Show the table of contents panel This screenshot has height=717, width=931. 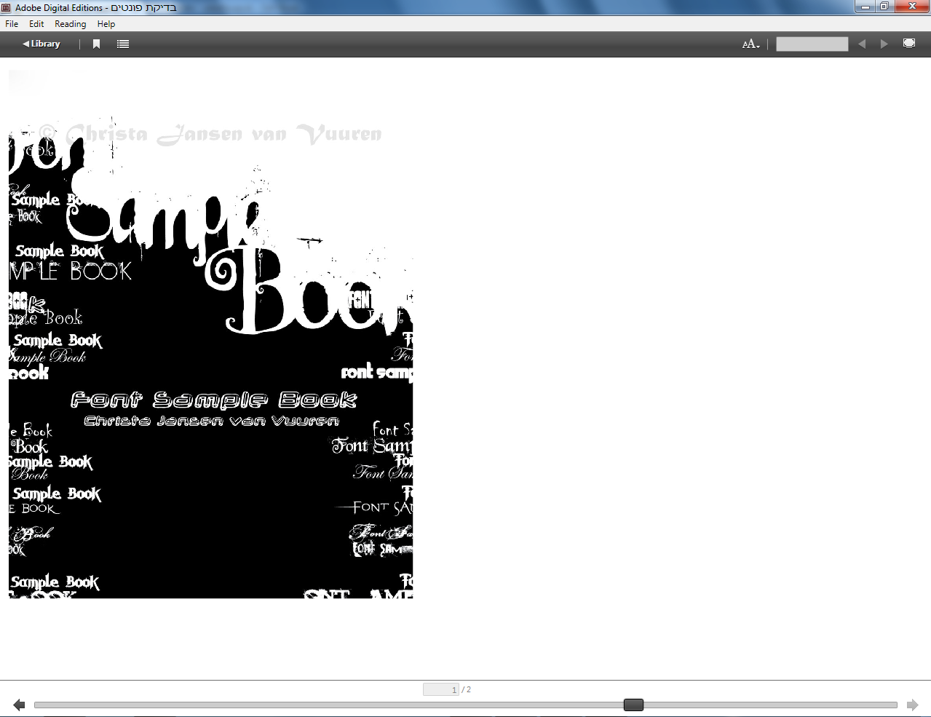click(123, 44)
